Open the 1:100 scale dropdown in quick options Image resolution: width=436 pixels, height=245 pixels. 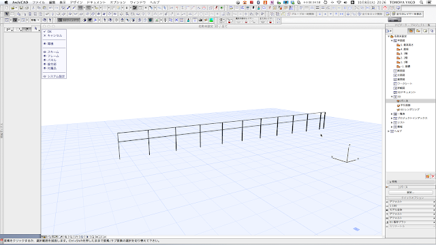[x=411, y=206]
